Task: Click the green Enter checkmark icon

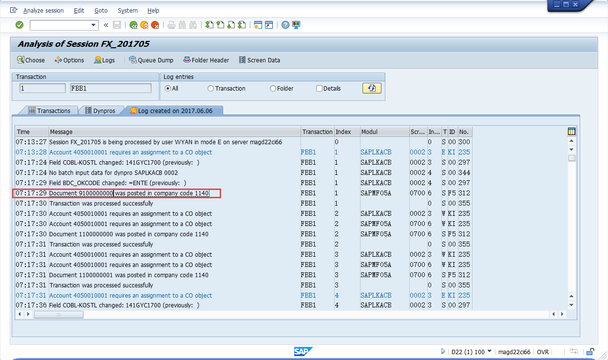Action: click(x=19, y=25)
